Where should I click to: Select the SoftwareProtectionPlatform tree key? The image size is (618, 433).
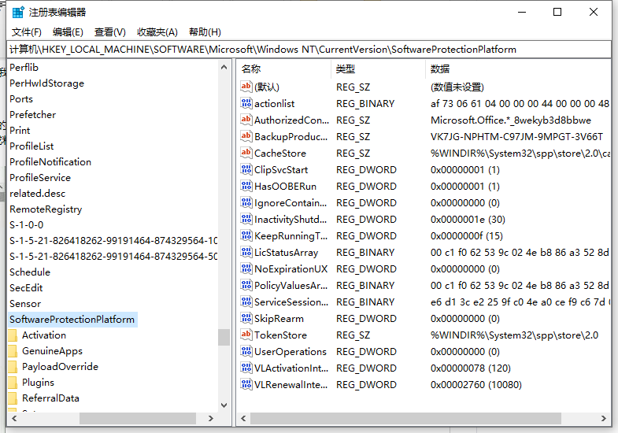[x=72, y=320]
